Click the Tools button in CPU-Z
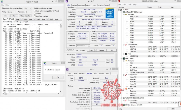 click(x=91, y=50)
